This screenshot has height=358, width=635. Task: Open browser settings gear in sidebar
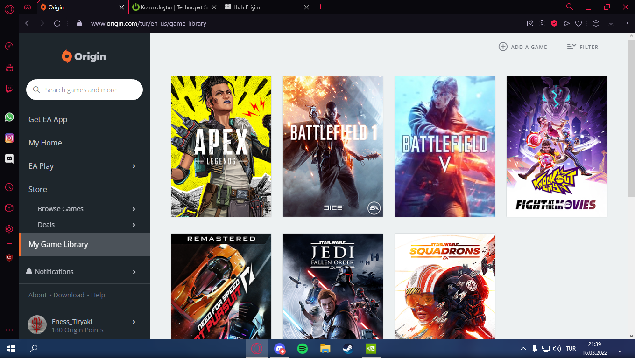(9, 229)
